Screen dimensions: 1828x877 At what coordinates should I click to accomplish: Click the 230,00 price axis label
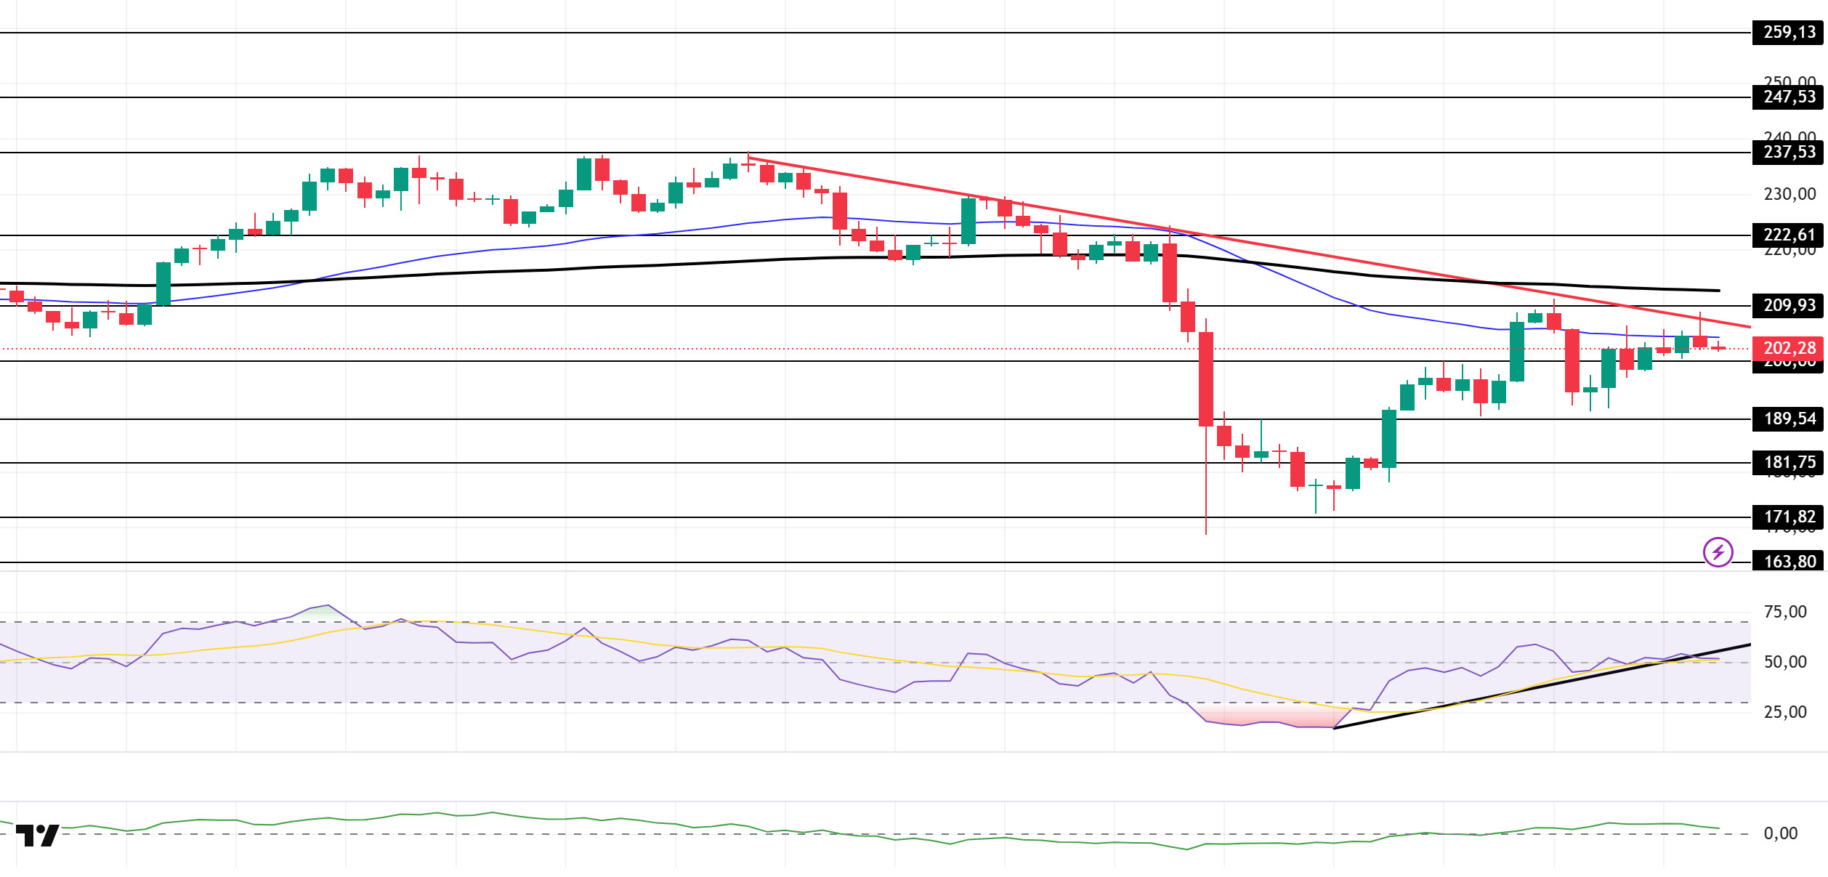(1789, 195)
